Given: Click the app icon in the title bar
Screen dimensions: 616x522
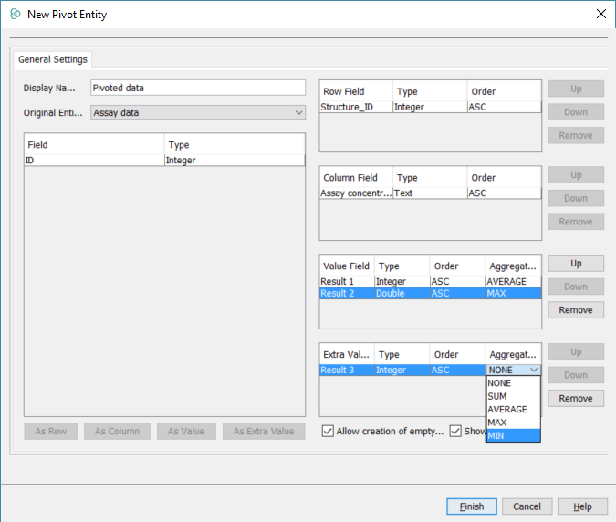Looking at the screenshot, I should click(x=15, y=14).
